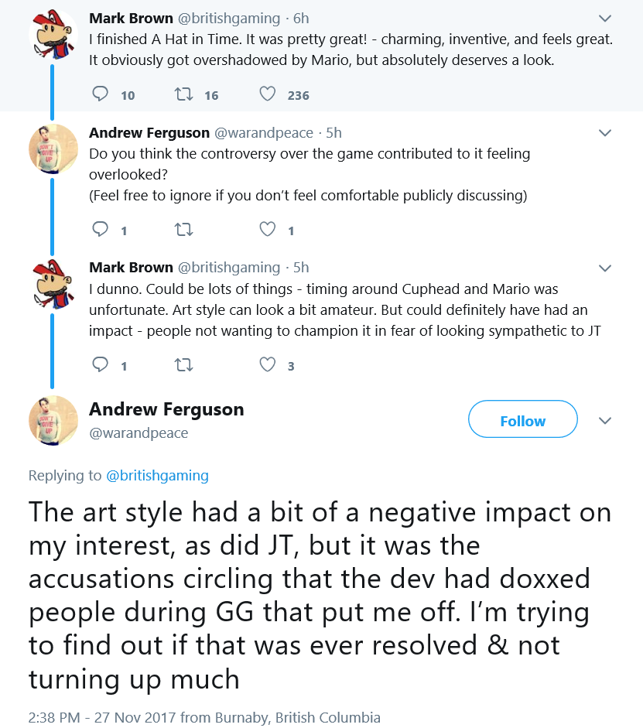Viewport: 643px width, 728px height.
Task: Open the @britishgaming replying-to link
Action: point(157,476)
